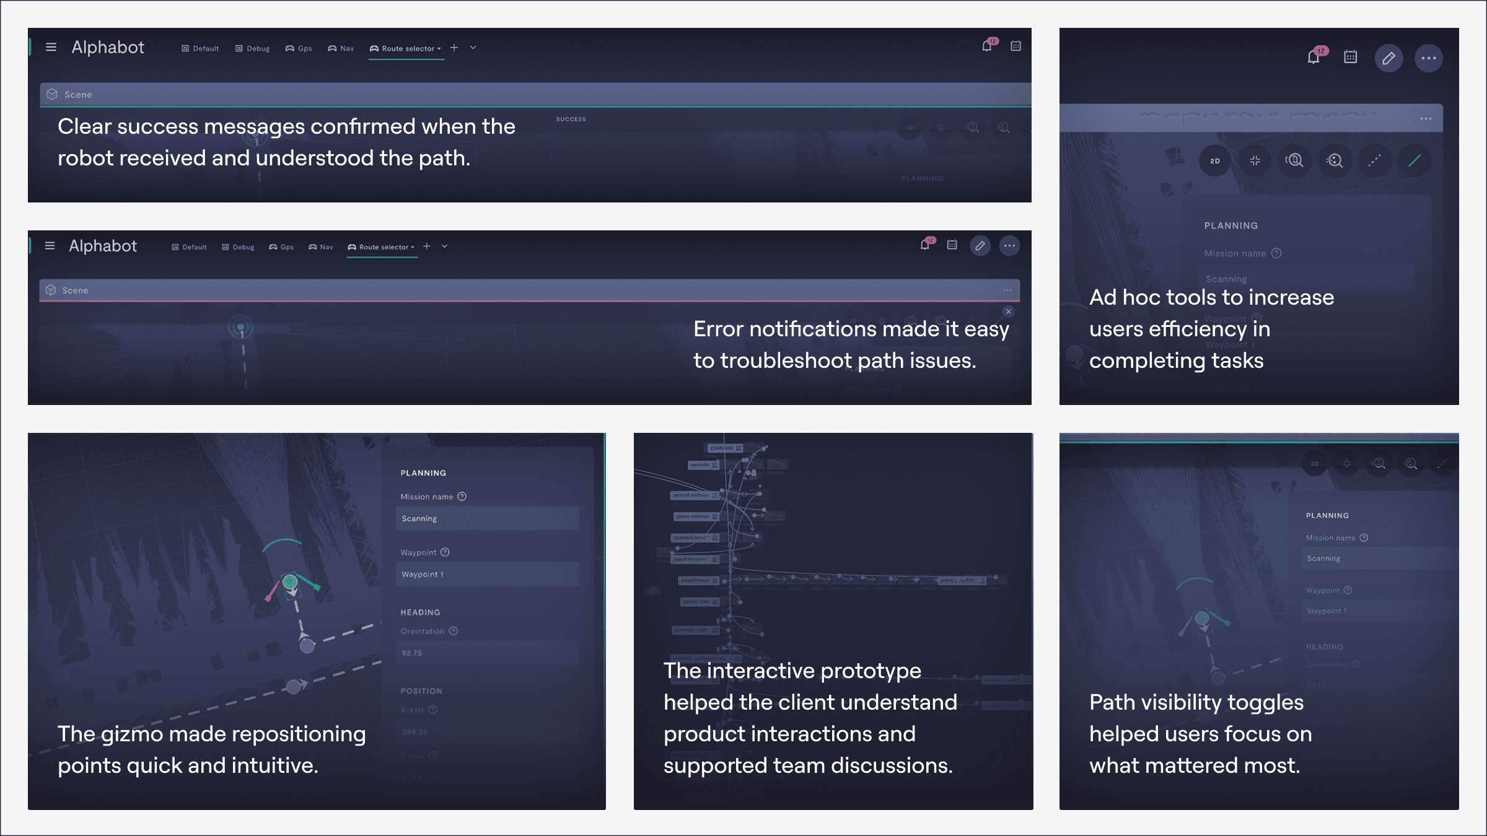Toggle the solid green path line button

1414,160
